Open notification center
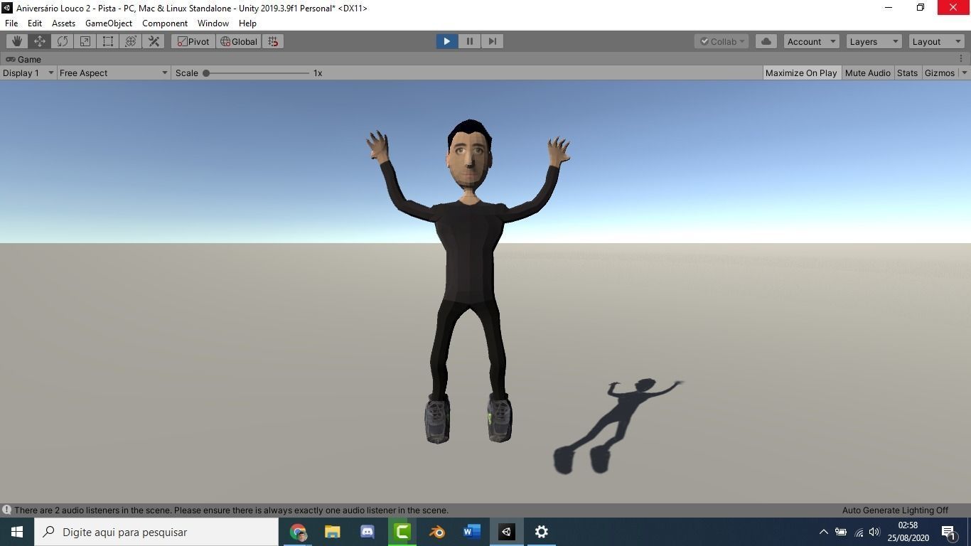The image size is (971, 546). point(949,532)
